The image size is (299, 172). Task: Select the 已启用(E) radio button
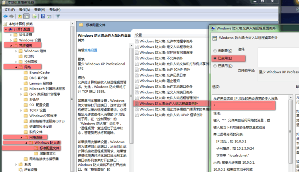point(216,58)
